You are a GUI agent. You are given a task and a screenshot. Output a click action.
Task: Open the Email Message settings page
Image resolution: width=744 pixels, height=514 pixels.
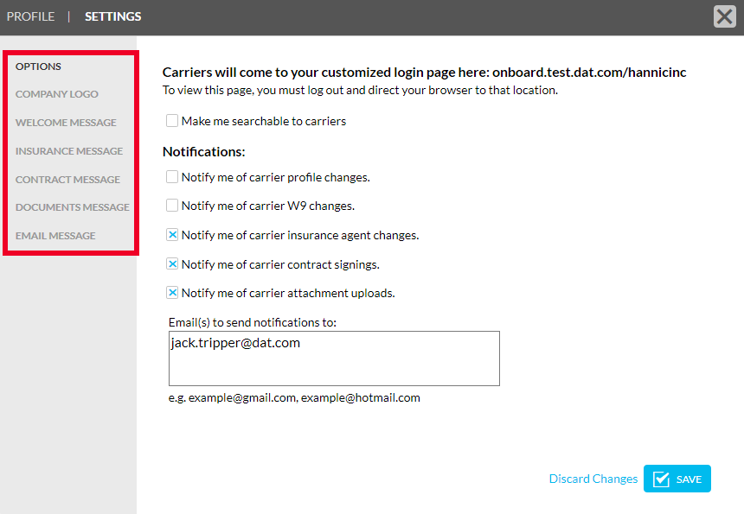tap(55, 235)
